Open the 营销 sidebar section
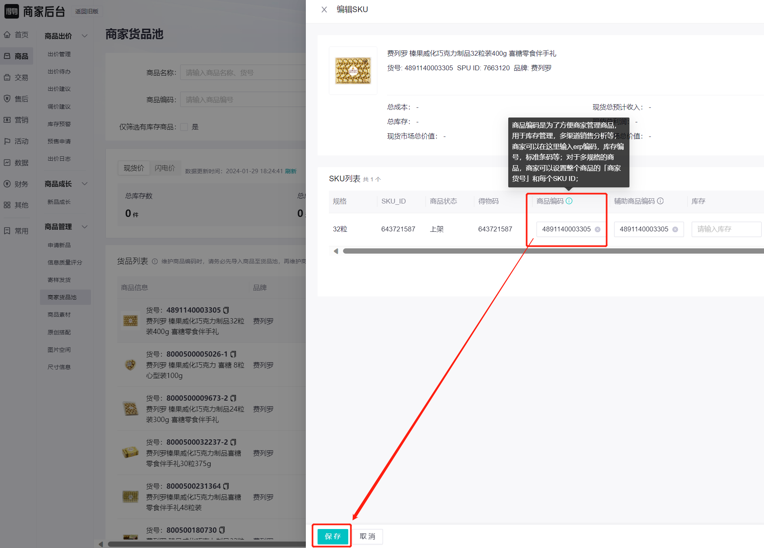This screenshot has height=548, width=764. pyautogui.click(x=17, y=120)
